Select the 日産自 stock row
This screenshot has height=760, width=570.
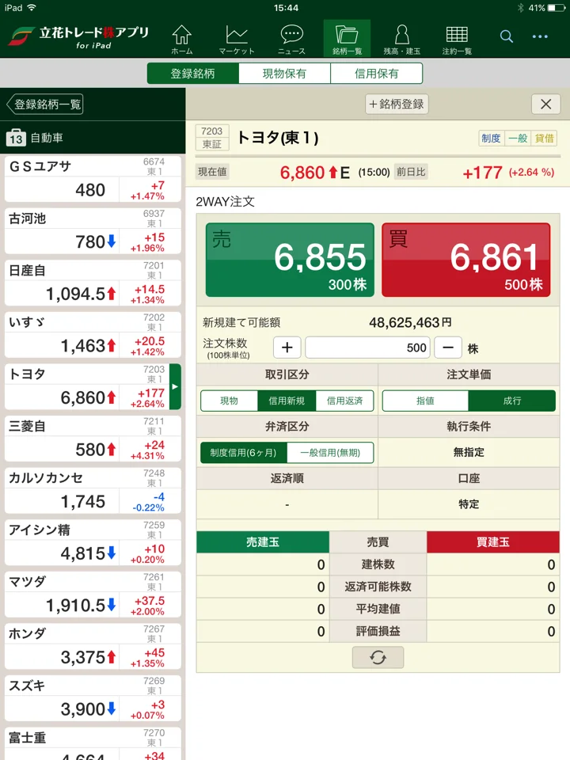click(93, 283)
